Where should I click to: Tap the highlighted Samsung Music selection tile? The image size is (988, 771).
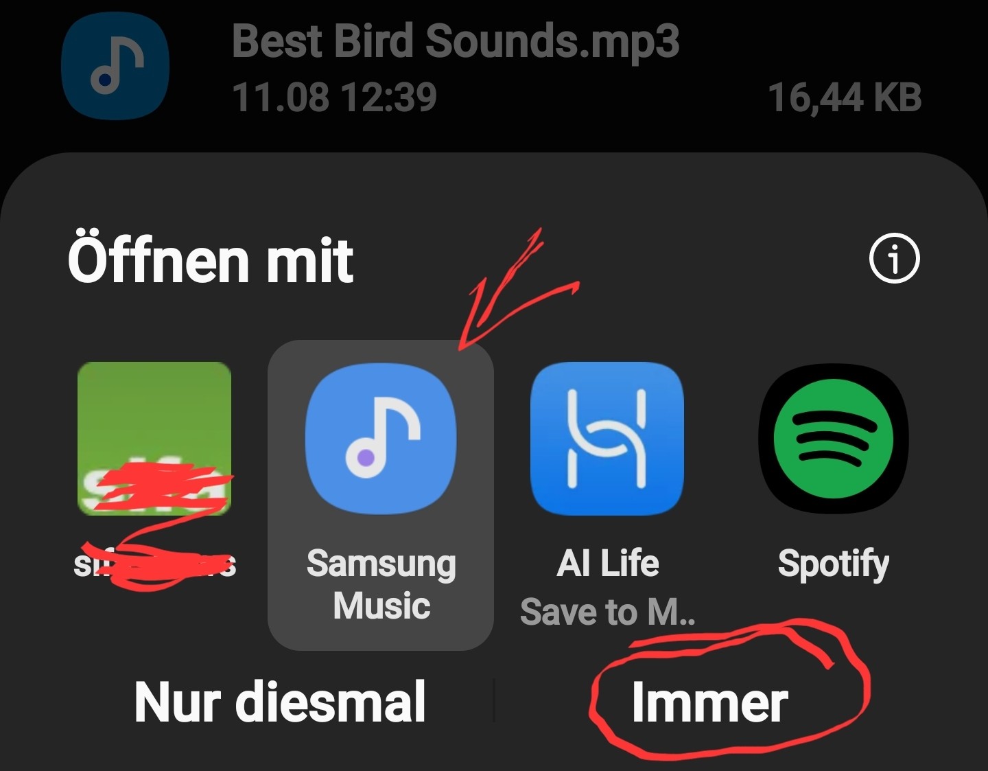pos(381,495)
